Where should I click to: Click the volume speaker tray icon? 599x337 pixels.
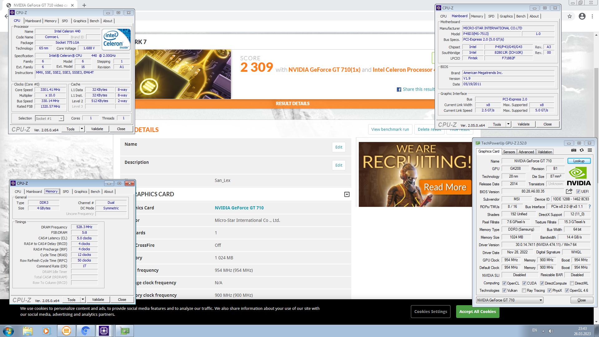(551, 331)
